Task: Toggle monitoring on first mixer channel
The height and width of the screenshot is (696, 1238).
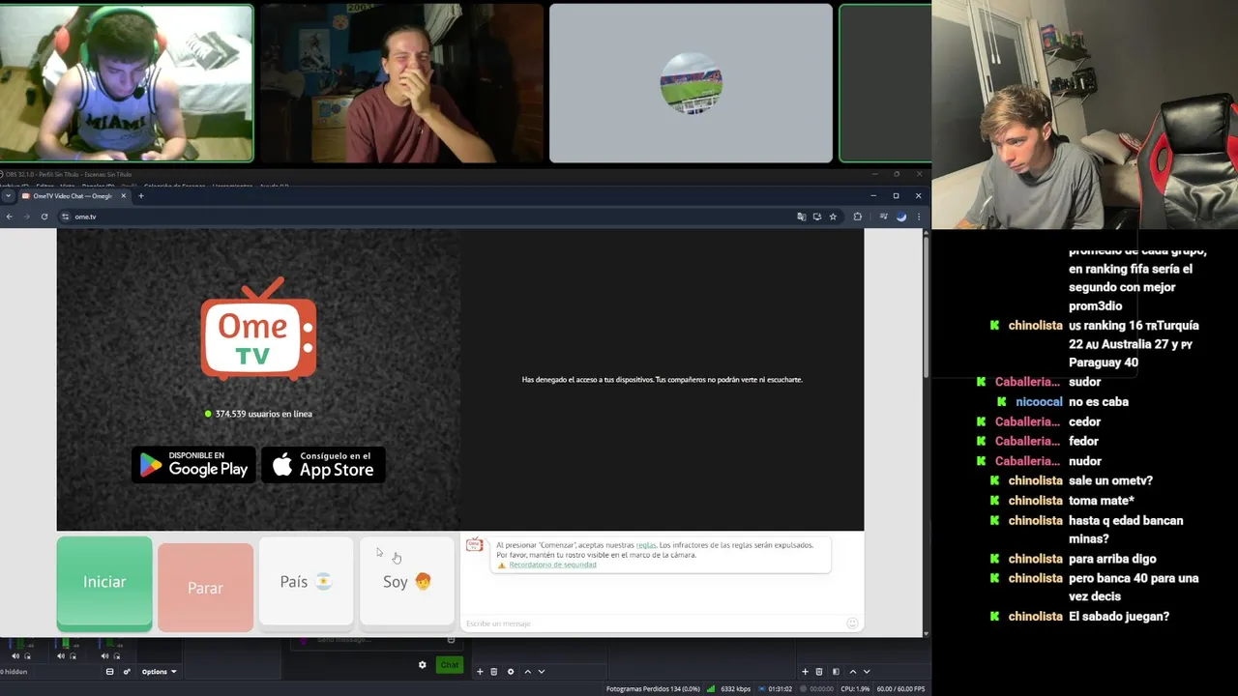Action: [27, 656]
